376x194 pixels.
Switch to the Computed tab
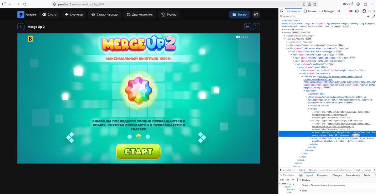(x=322, y=175)
